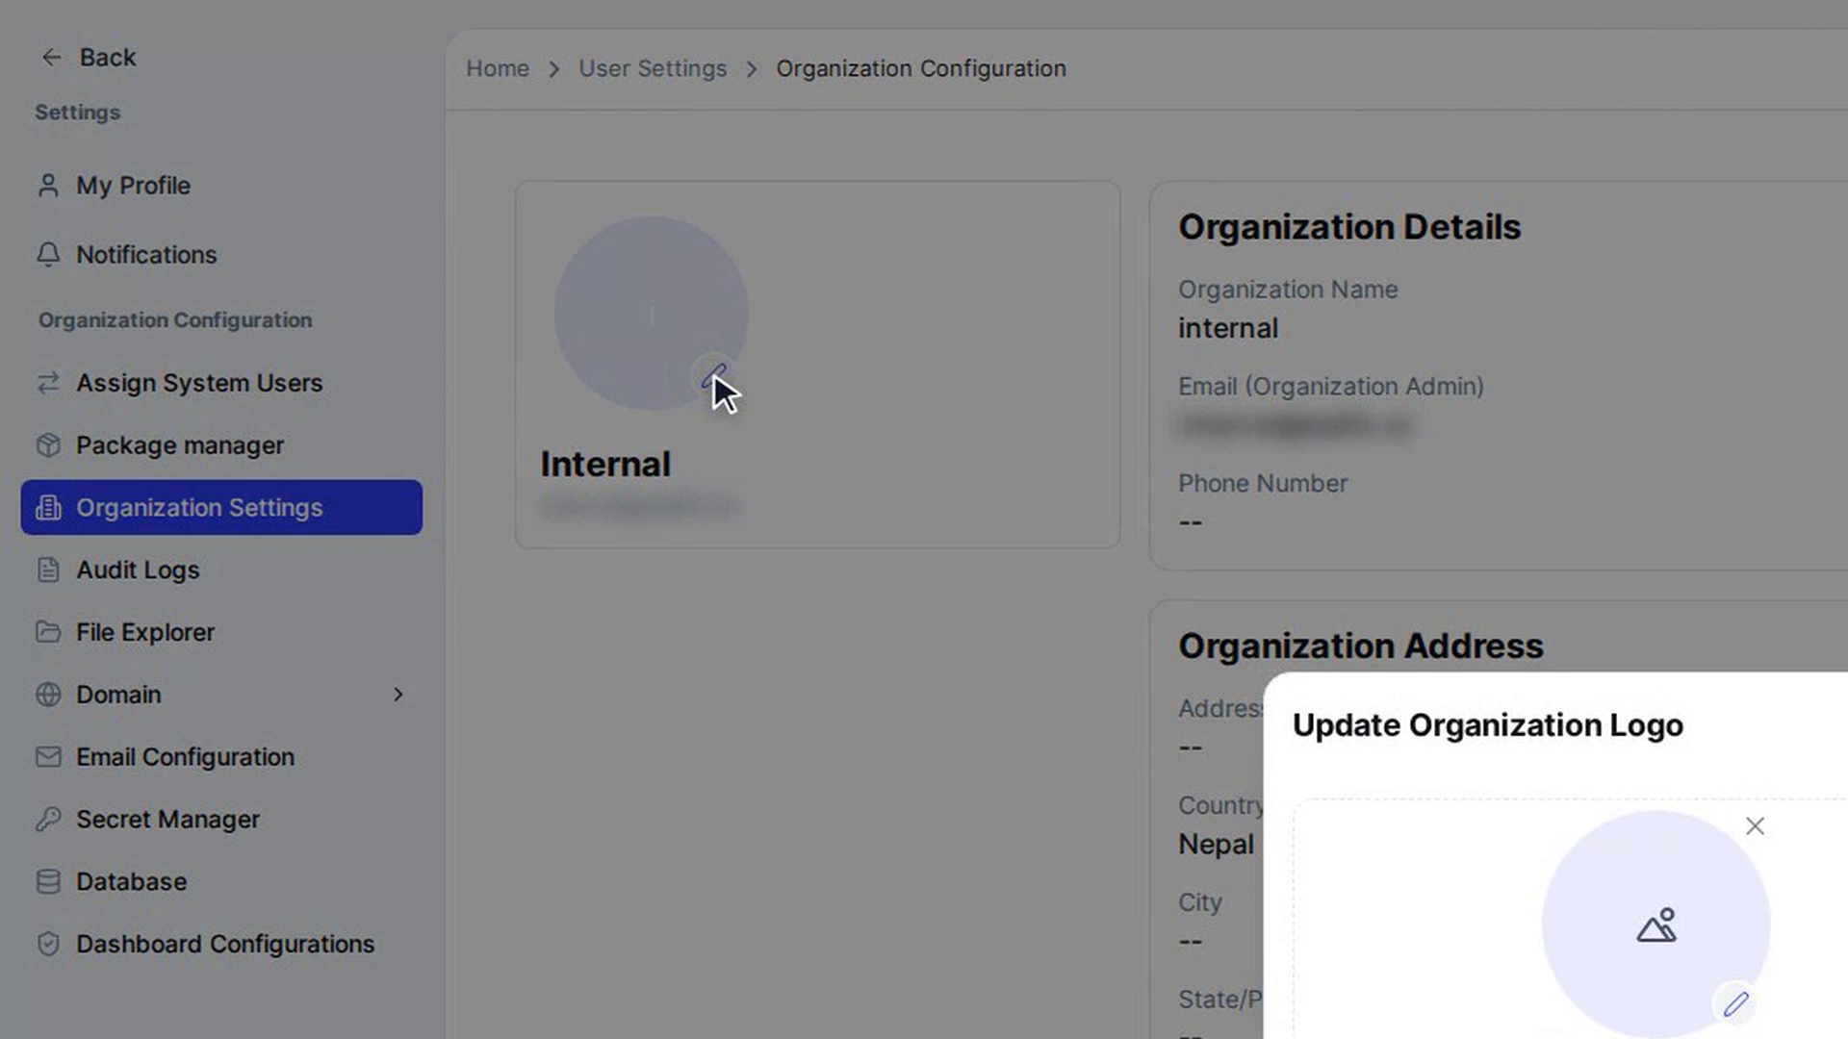Click the 'Update Organization Logo' dialog title
The image size is (1848, 1039).
point(1488,725)
